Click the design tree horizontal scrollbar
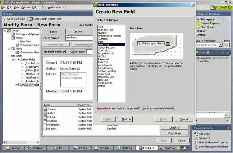The width and height of the screenshot is (233, 153). [21, 142]
